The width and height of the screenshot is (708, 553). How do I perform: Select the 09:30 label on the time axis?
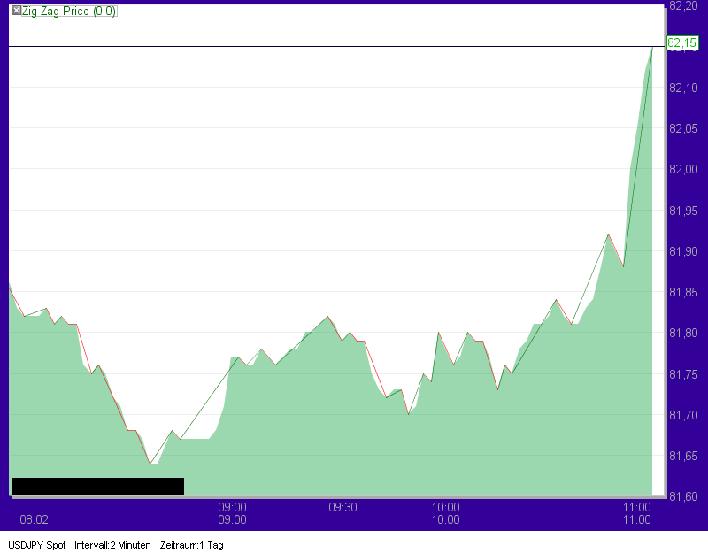343,508
